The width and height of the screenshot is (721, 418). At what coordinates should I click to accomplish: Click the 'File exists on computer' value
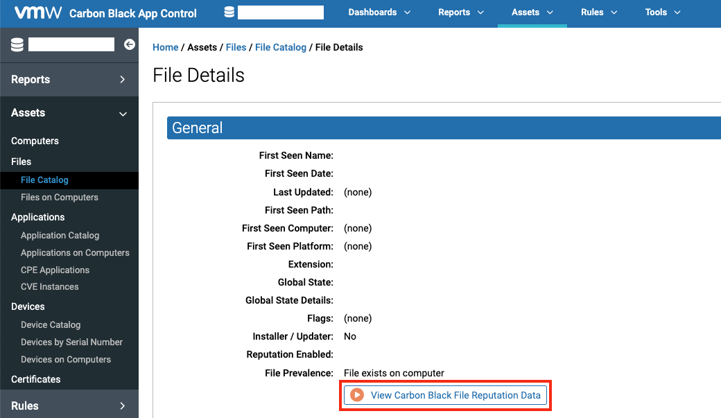pos(394,373)
